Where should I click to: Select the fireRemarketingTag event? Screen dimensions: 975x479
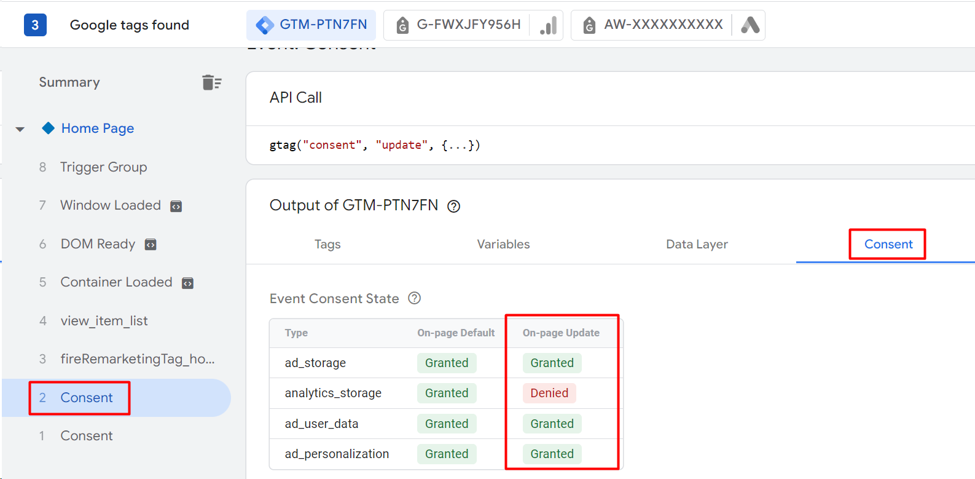pyautogui.click(x=137, y=359)
